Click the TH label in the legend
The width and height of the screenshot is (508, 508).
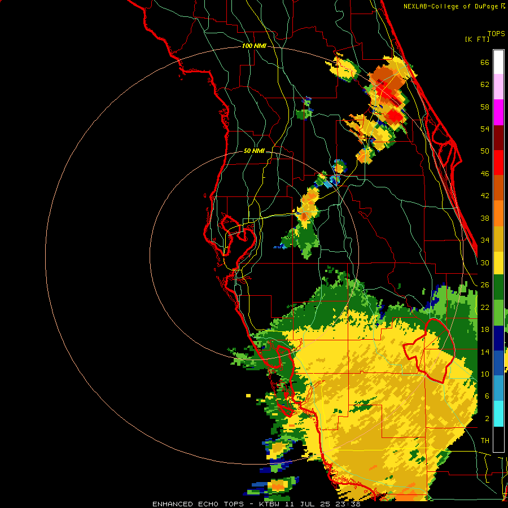[485, 441]
